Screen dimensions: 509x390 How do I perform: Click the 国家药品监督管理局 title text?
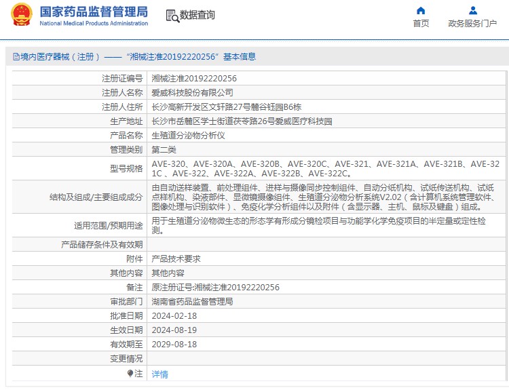[94, 12]
